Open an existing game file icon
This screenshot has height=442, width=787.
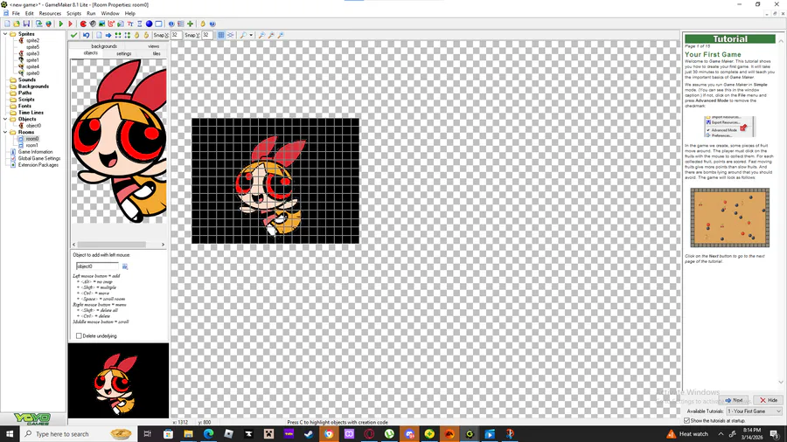tap(17, 24)
